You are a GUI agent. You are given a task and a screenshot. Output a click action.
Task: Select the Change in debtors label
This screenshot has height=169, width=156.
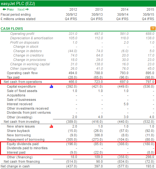[28, 51]
